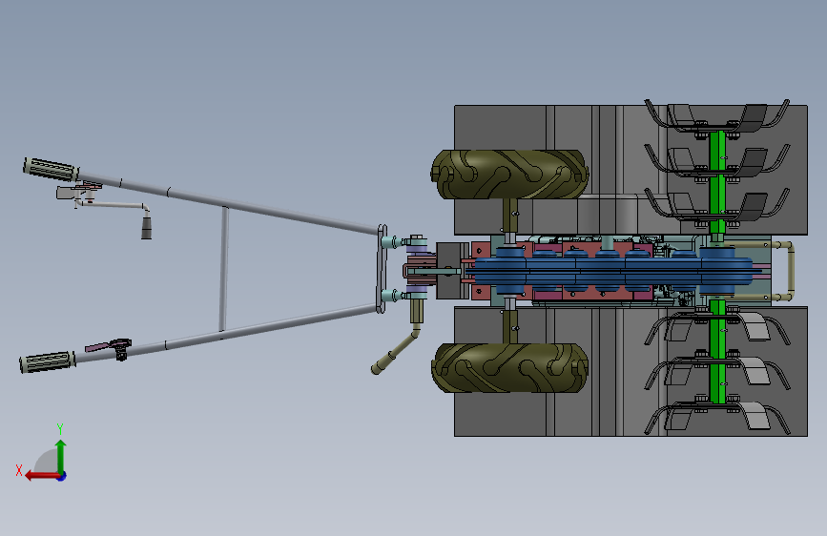Click the green 'Y' axis label
This screenshot has width=827, height=536.
60,428
